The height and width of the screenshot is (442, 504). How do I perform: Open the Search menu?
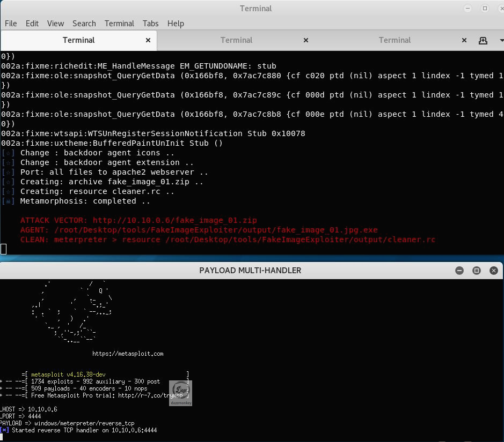point(84,24)
